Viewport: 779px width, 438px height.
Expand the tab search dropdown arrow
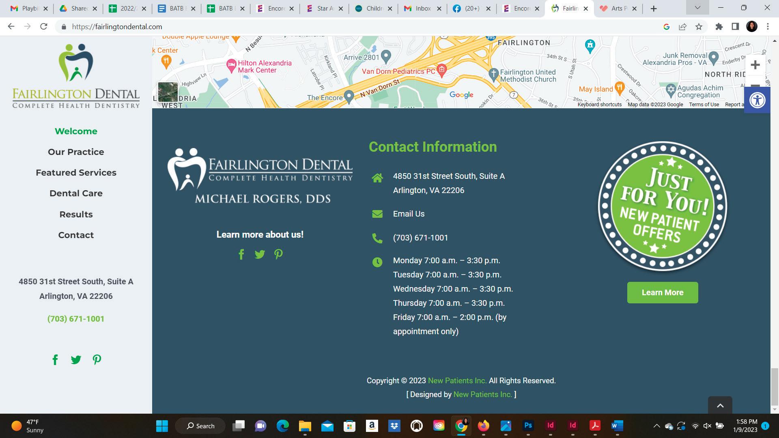click(x=697, y=8)
